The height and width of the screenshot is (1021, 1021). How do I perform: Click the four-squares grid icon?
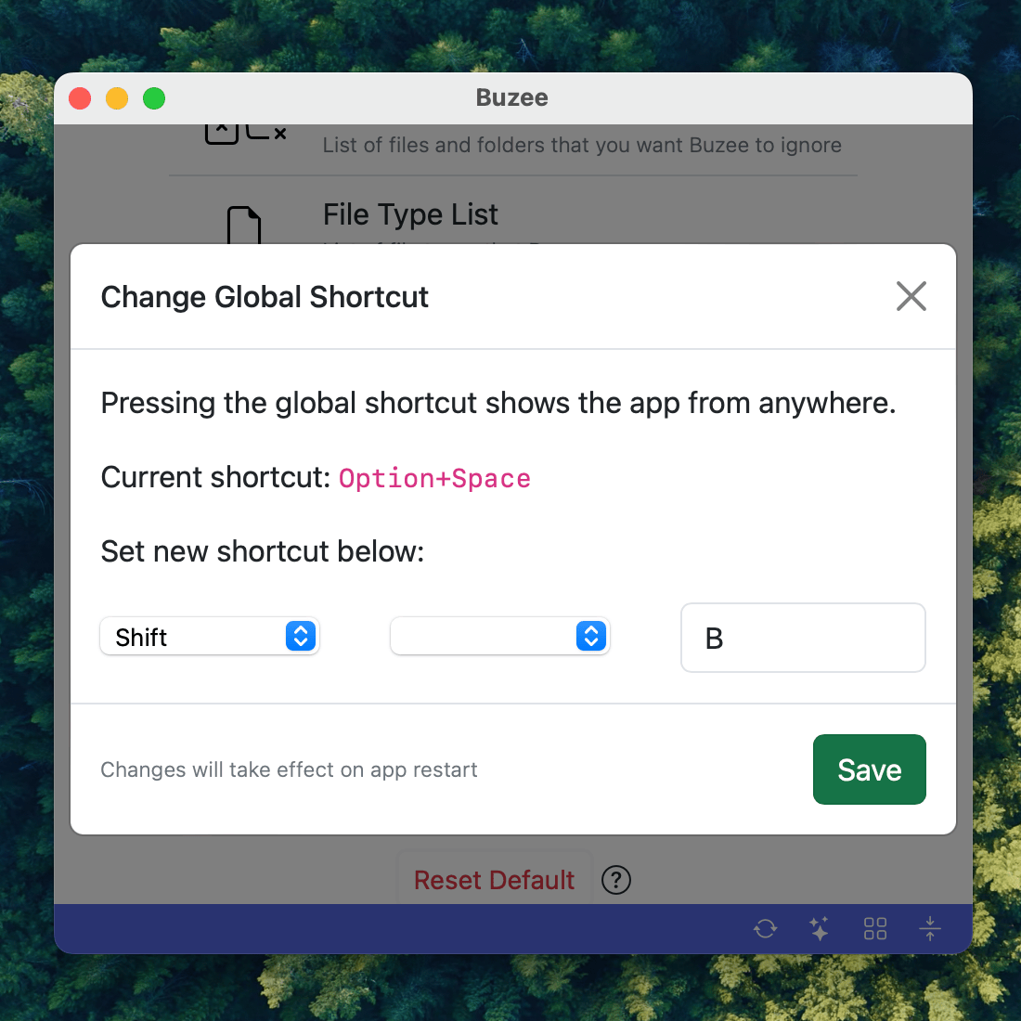(874, 928)
